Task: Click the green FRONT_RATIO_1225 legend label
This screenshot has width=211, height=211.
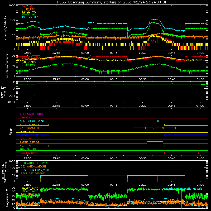Action: 34,191
